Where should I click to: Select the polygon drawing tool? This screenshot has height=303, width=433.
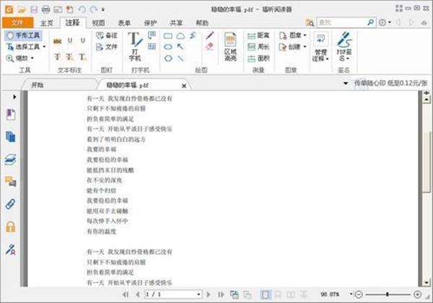[x=168, y=58]
